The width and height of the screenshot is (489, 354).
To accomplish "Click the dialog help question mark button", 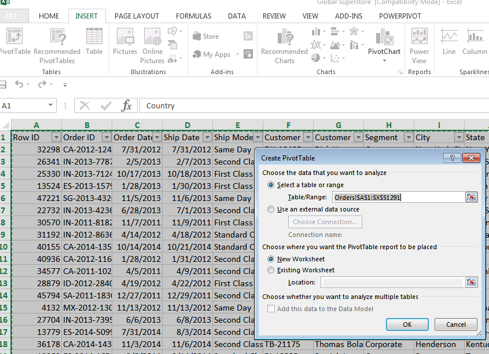I will tap(452, 158).
